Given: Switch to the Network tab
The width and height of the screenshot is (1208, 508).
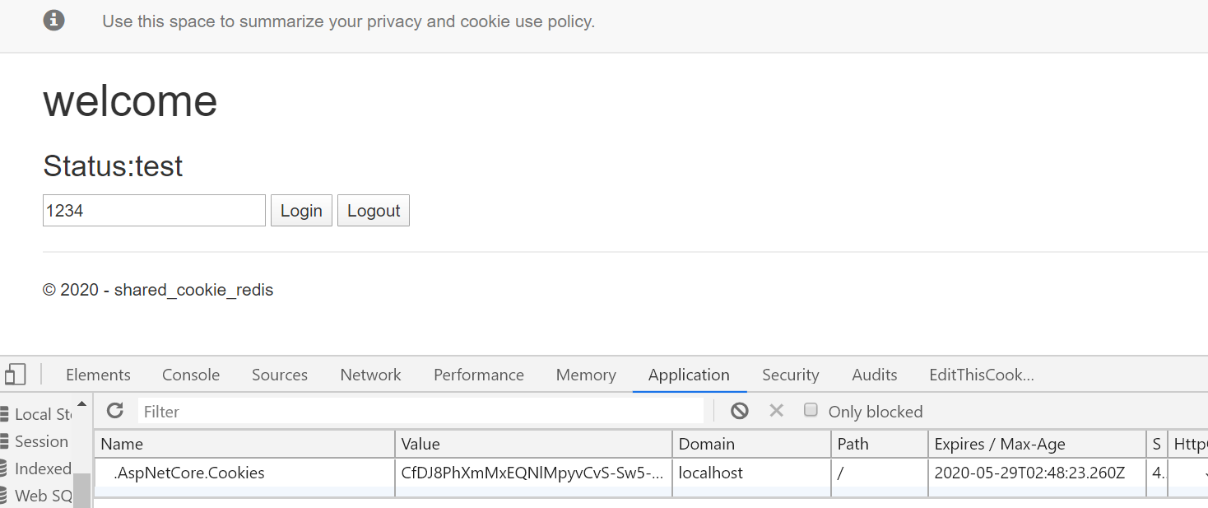Looking at the screenshot, I should [x=370, y=375].
